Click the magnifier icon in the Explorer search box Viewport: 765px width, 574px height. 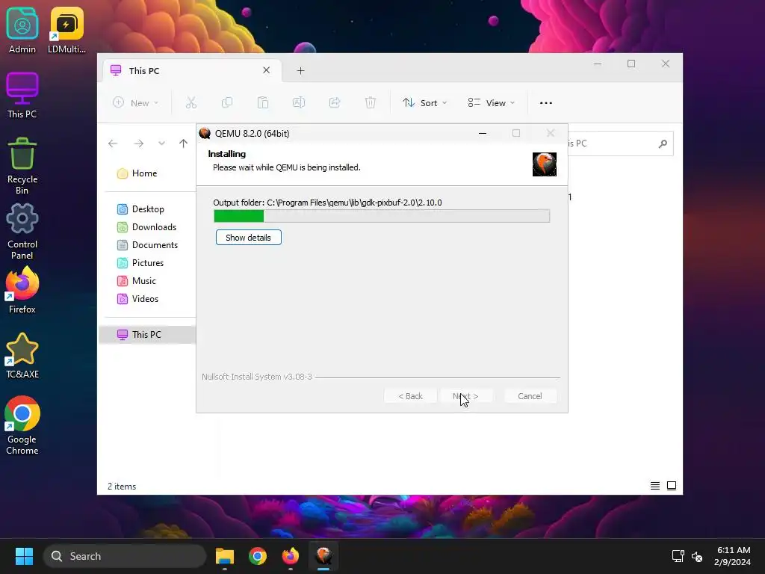coord(663,143)
